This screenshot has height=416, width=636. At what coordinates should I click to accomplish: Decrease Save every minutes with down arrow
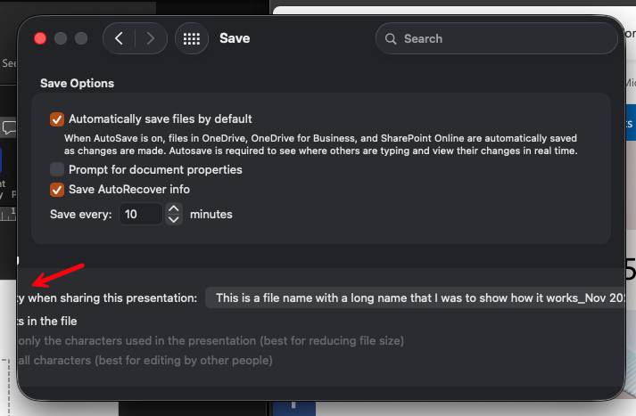coord(174,219)
